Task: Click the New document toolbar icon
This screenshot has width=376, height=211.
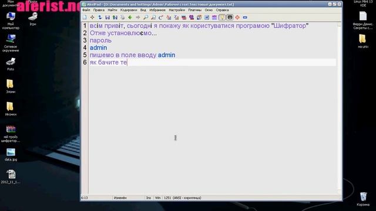Action: pyautogui.click(x=85, y=17)
